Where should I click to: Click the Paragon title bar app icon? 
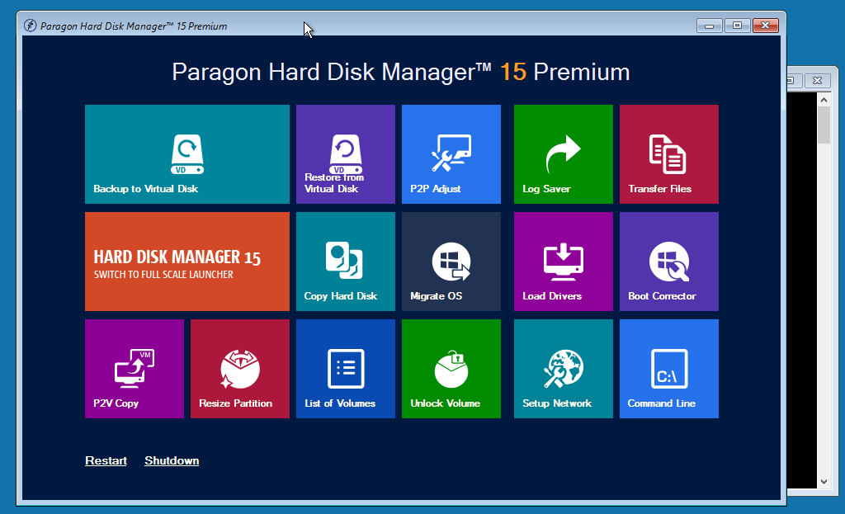31,26
